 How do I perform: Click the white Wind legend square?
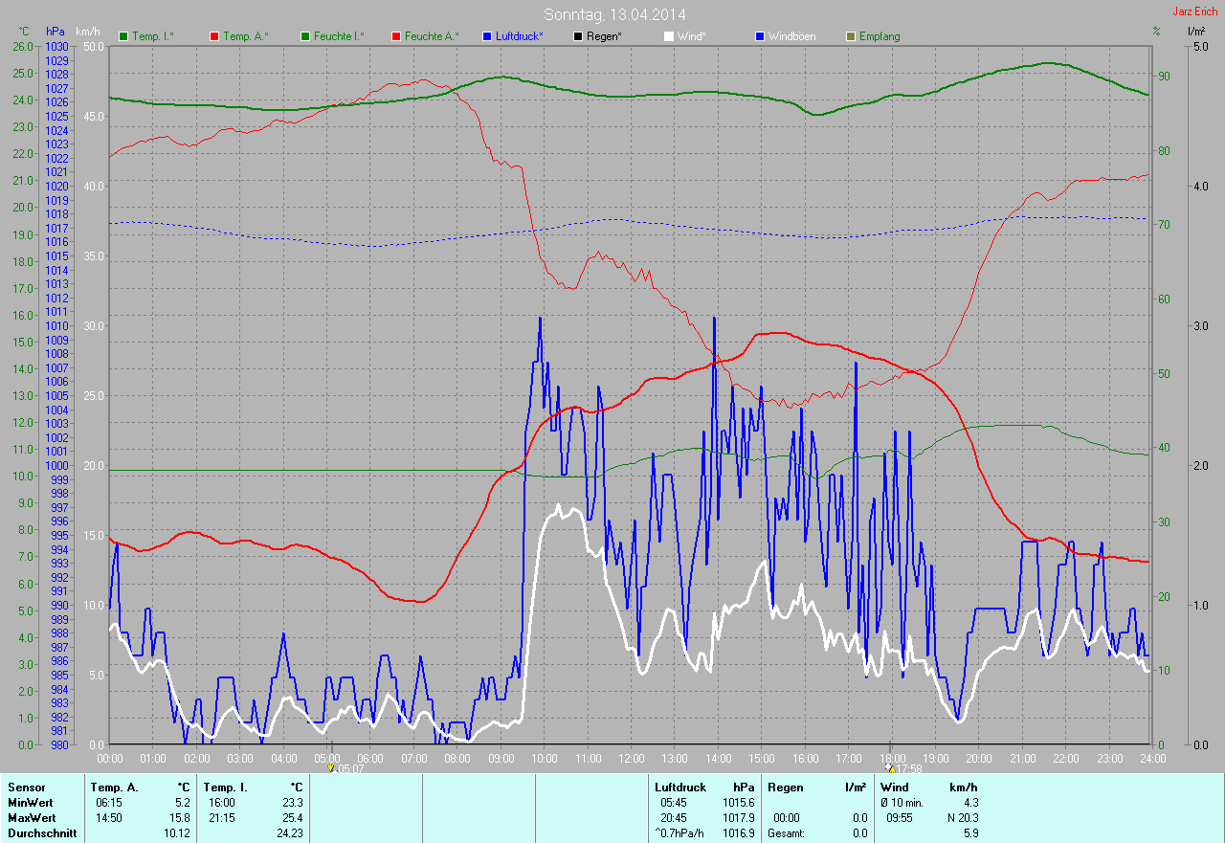coord(669,36)
